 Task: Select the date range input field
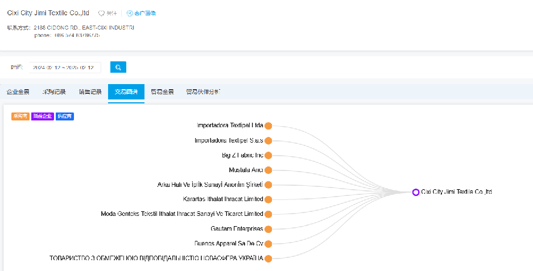pos(65,67)
